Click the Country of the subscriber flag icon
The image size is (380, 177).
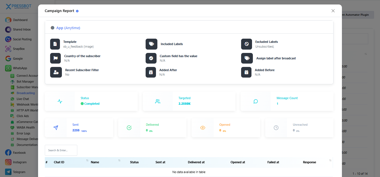55,58
